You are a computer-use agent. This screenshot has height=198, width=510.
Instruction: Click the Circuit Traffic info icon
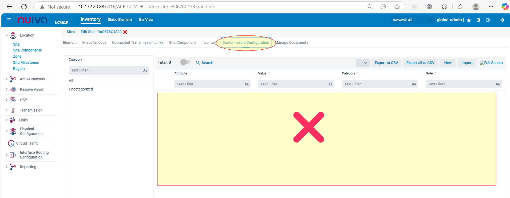11,143
